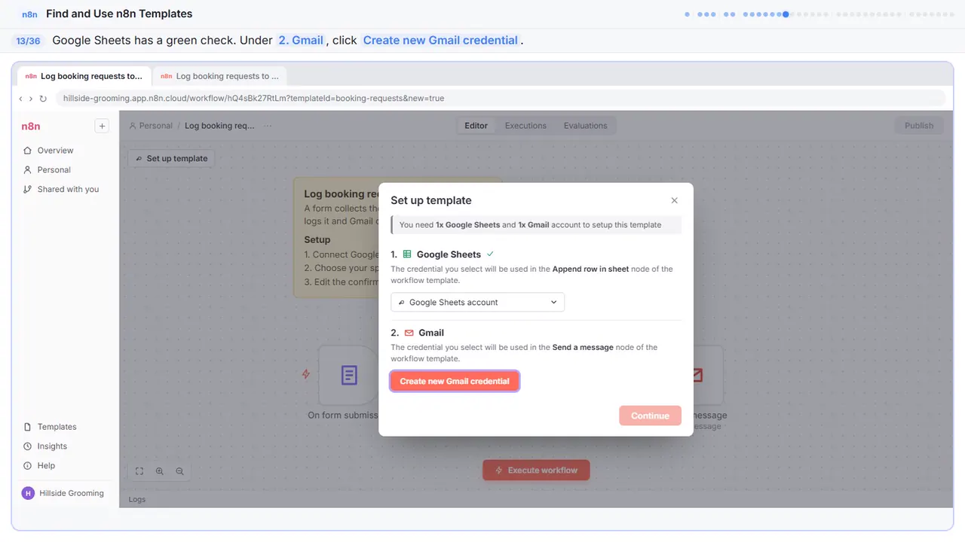Reload the page with the refresh icon
Image resolution: width=965 pixels, height=542 pixels.
[43, 99]
